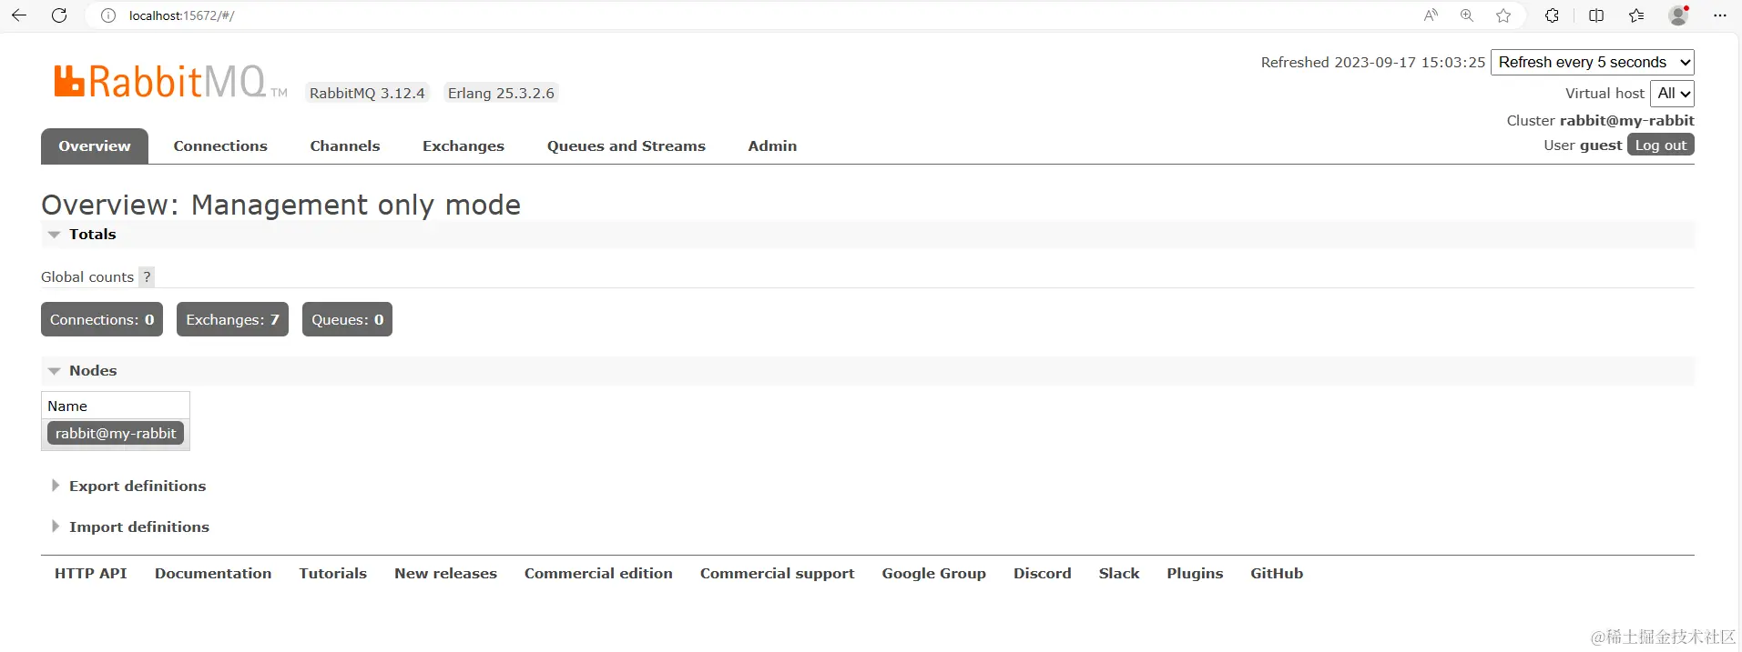The image size is (1742, 652).
Task: Open node rabbit@my-rabbit link
Action: pyautogui.click(x=116, y=434)
